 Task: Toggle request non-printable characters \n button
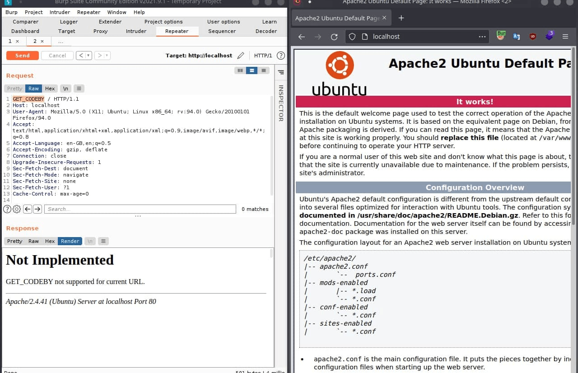65,89
